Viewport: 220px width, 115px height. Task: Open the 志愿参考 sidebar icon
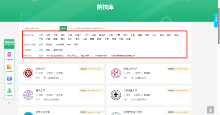coord(9,56)
